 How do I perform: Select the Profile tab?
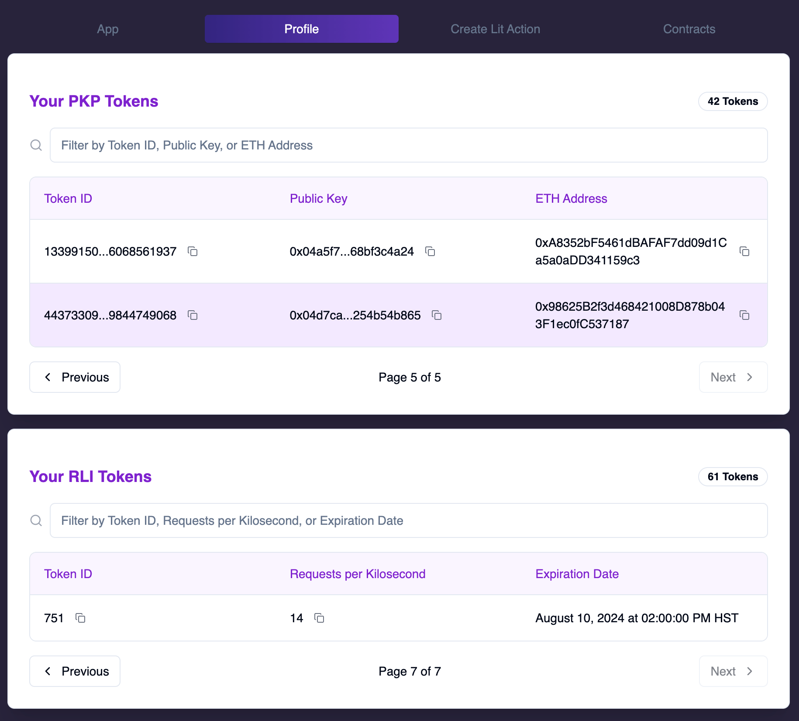point(301,29)
